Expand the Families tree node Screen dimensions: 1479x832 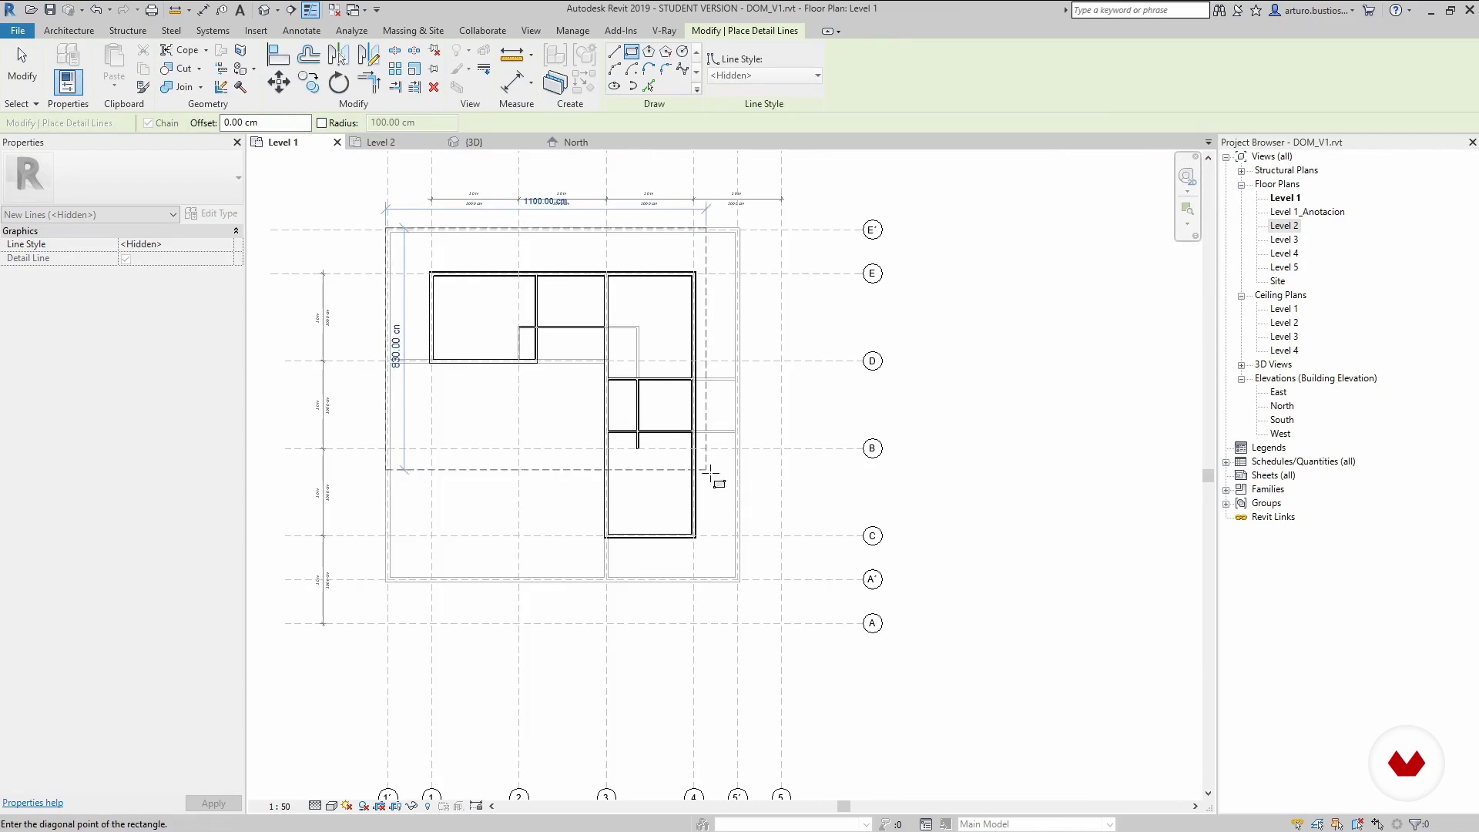click(x=1226, y=490)
